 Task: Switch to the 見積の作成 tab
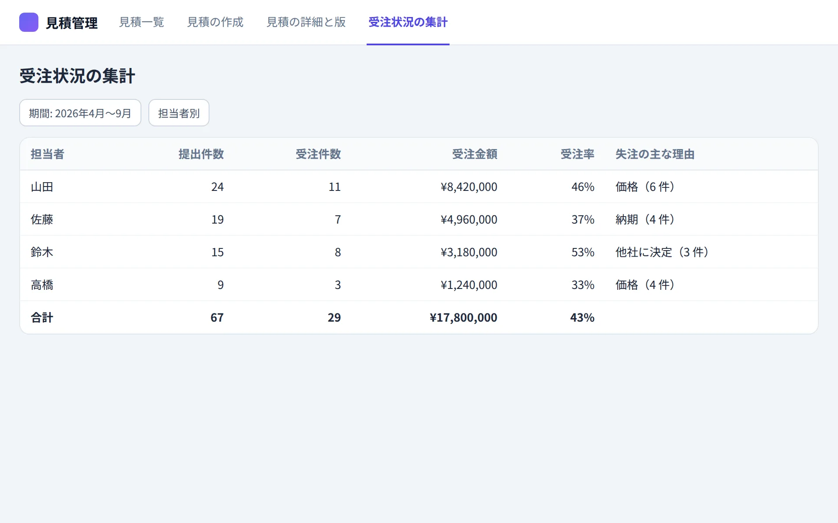tap(215, 22)
